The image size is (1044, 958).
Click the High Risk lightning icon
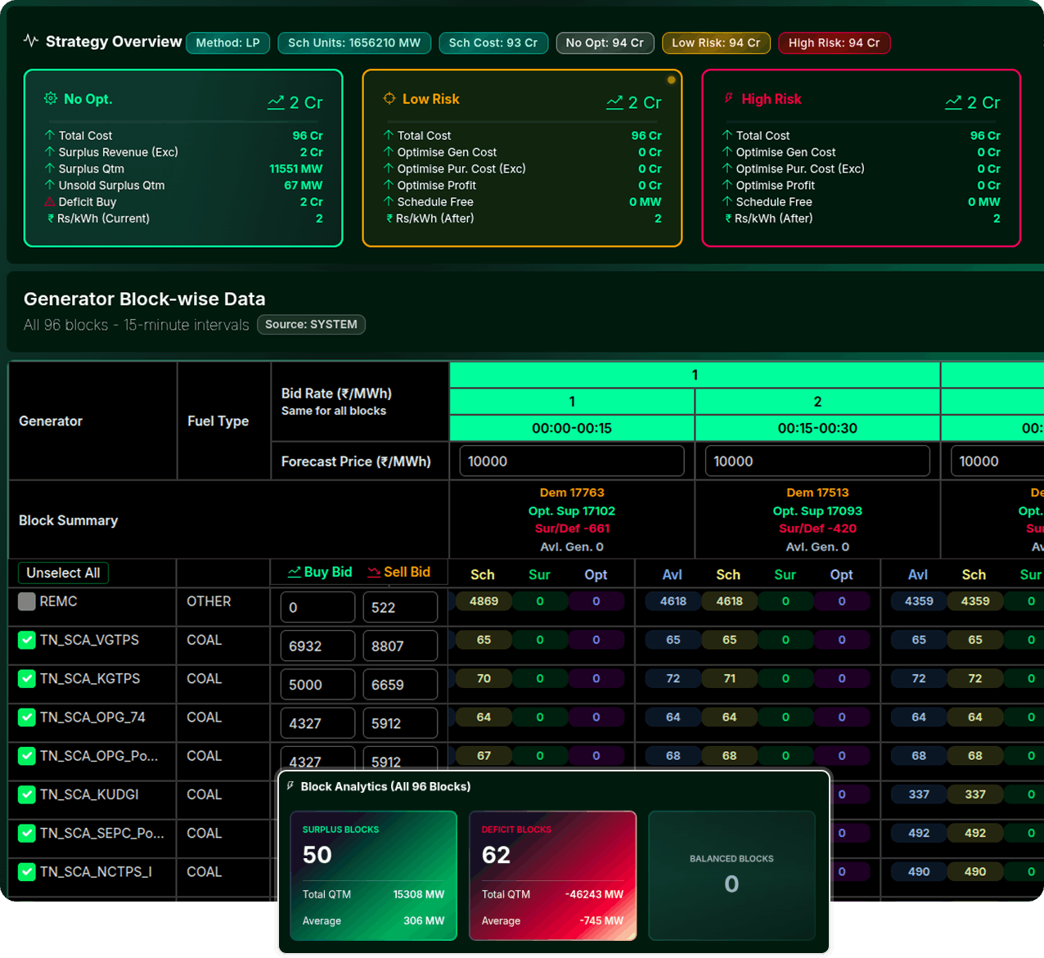click(x=728, y=98)
